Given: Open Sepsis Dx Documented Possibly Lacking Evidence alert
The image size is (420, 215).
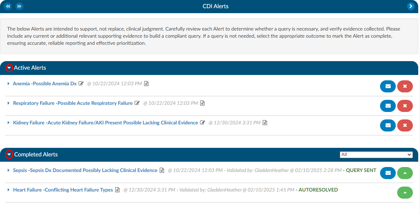Looking at the screenshot, I should 85,170.
